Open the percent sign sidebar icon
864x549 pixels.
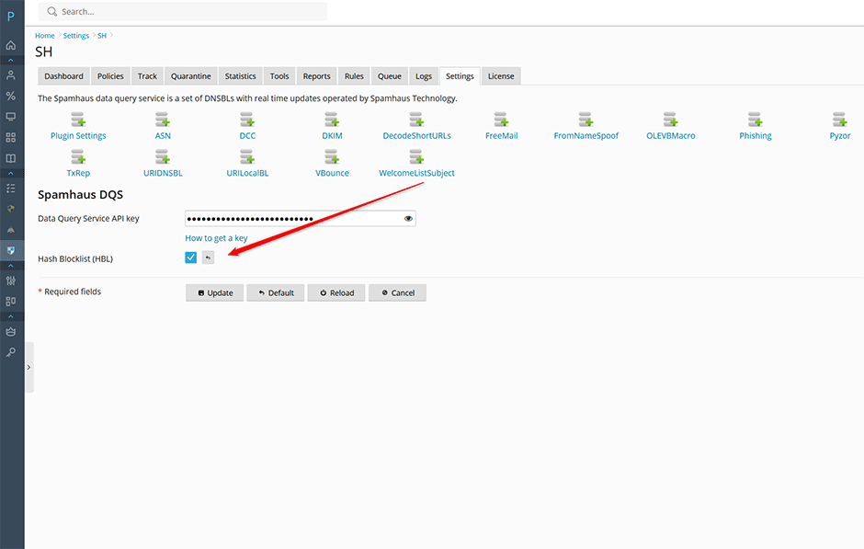coord(10,96)
